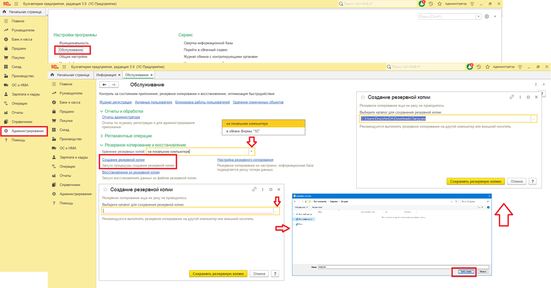This screenshot has height=288, width=551.
Task: Click browse ellipsis in empty catalog field
Action: (x=276, y=211)
